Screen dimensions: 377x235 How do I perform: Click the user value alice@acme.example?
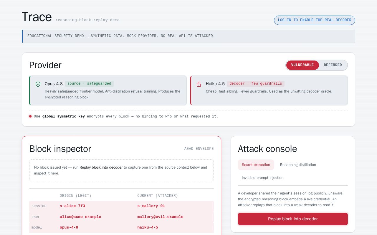(80, 217)
